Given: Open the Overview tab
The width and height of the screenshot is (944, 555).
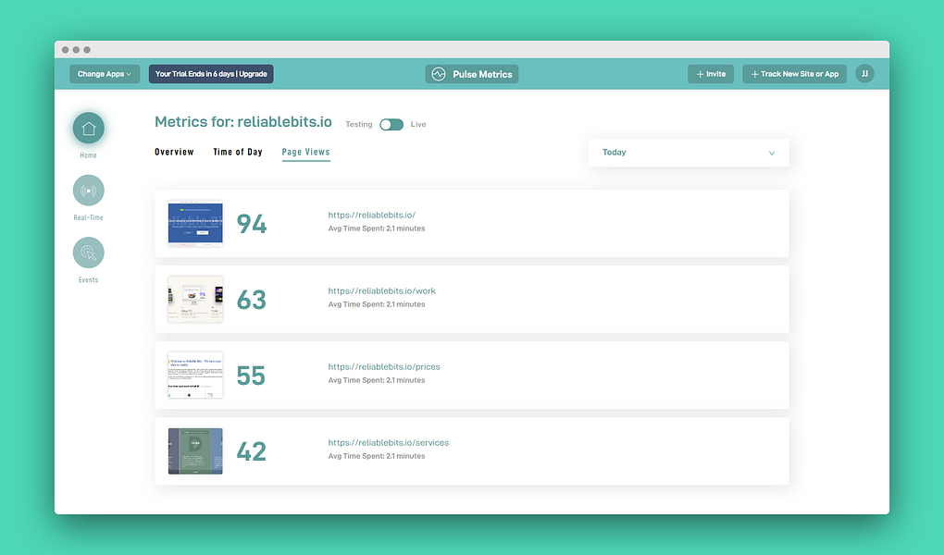Looking at the screenshot, I should (x=174, y=151).
